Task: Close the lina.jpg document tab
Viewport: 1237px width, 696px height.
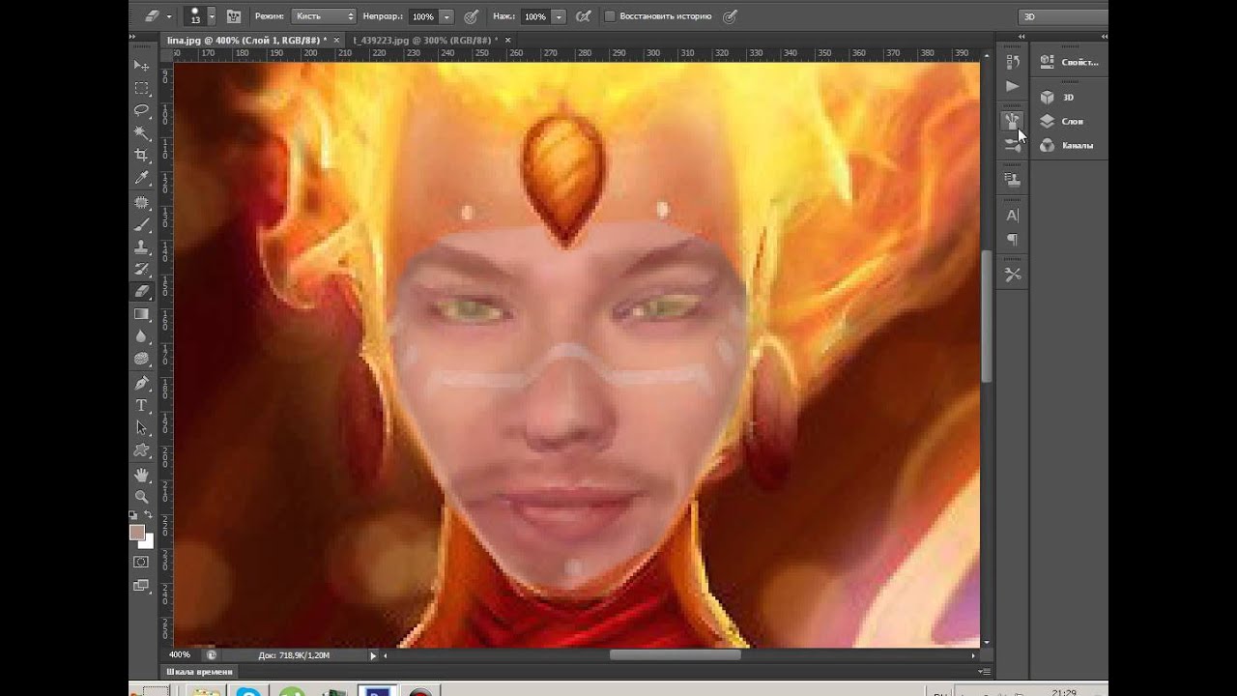Action: 338,40
